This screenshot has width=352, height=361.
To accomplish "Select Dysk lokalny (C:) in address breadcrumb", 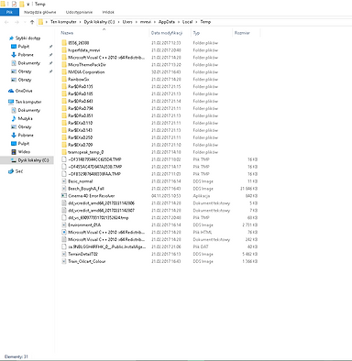I will [x=99, y=22].
